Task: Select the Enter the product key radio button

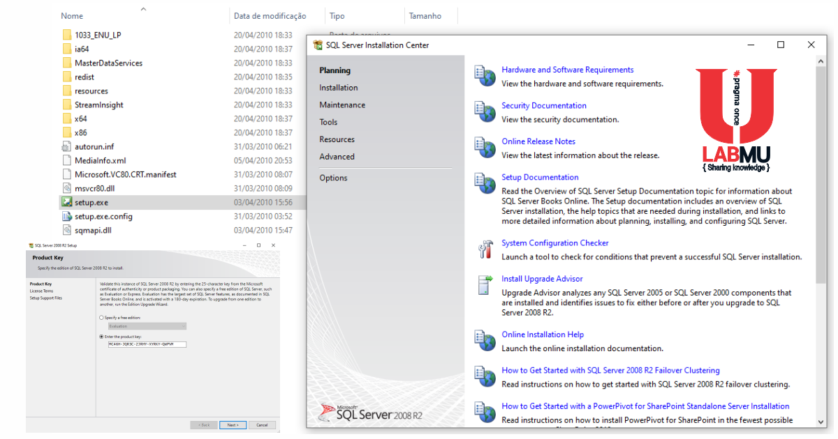Action: click(101, 336)
